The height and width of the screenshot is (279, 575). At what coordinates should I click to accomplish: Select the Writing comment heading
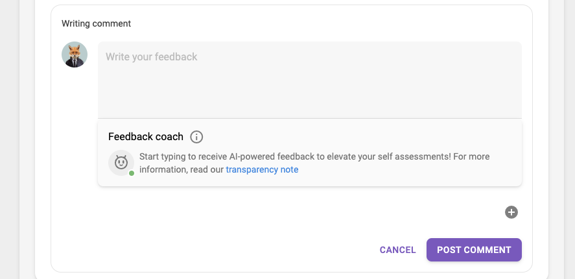click(x=96, y=23)
